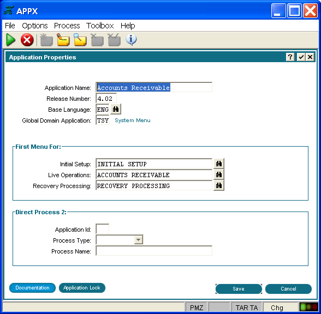Open Base Language lookup binoculars
This screenshot has width=321, height=314.
[116, 110]
